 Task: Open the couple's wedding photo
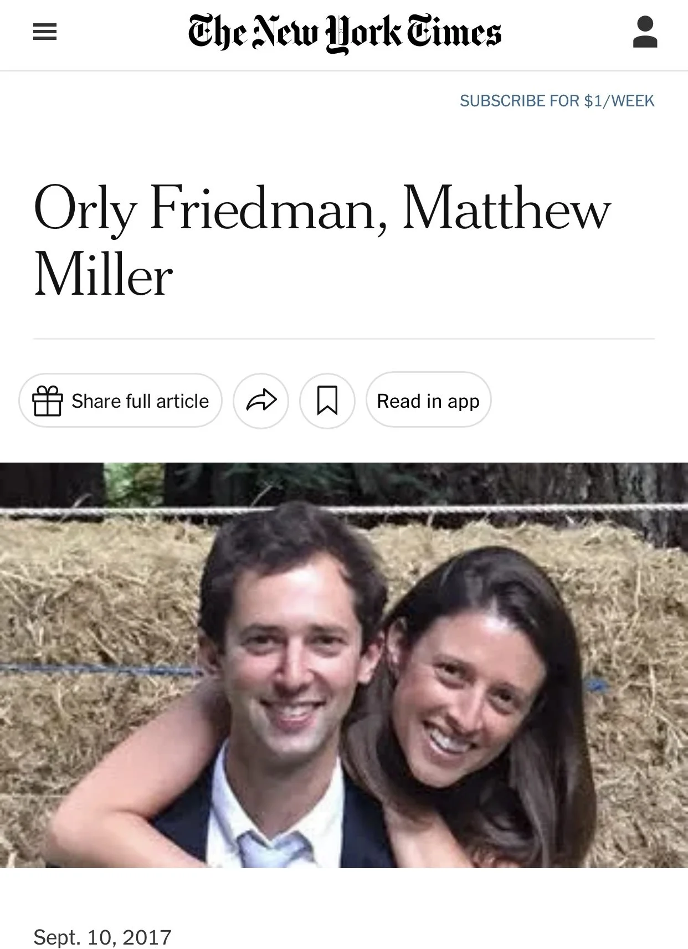(x=344, y=665)
